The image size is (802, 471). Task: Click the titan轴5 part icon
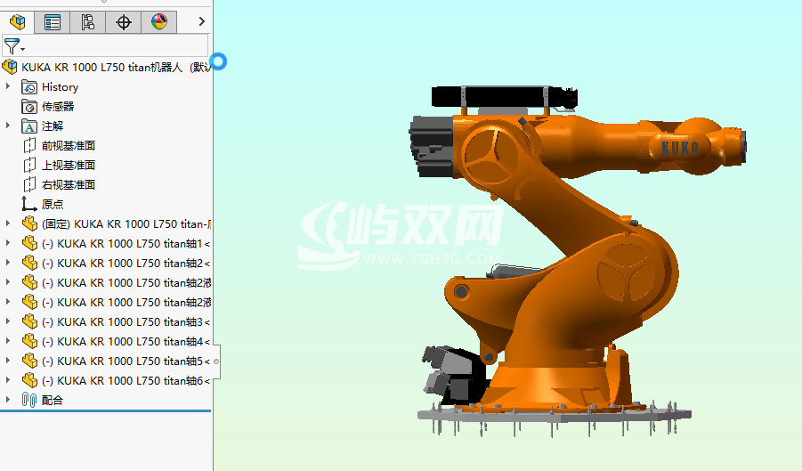point(29,361)
